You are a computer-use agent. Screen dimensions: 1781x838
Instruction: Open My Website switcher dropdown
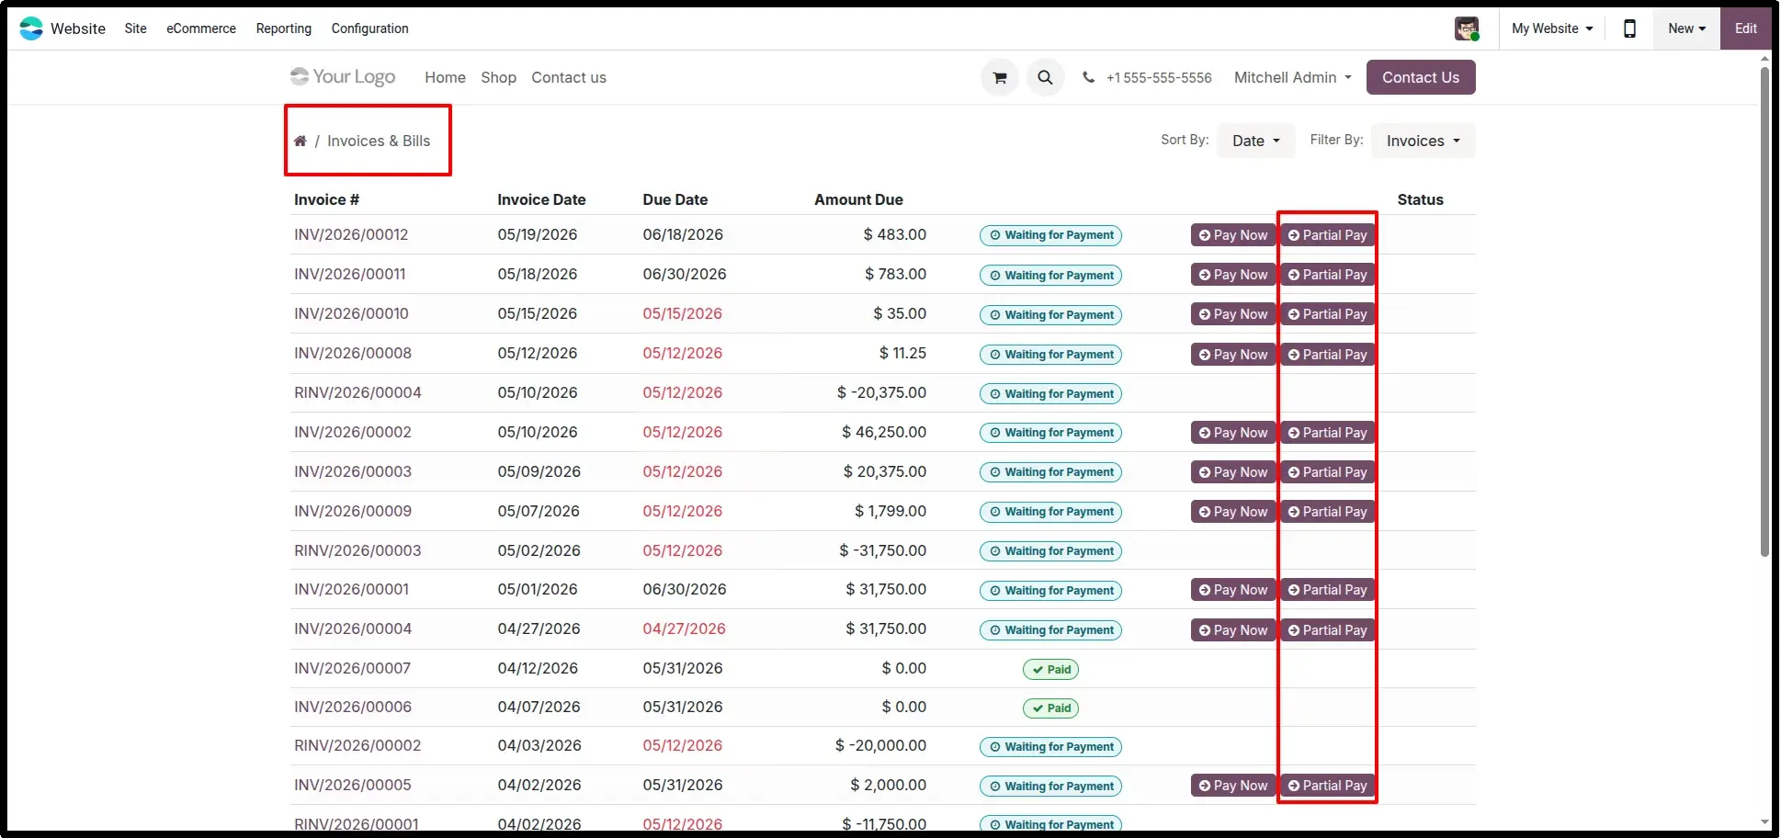(x=1552, y=28)
